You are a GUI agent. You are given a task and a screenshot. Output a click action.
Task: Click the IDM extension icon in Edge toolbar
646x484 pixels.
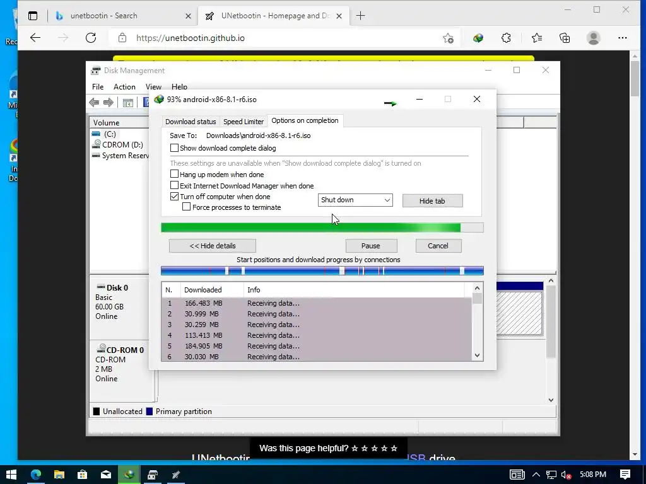tap(478, 38)
